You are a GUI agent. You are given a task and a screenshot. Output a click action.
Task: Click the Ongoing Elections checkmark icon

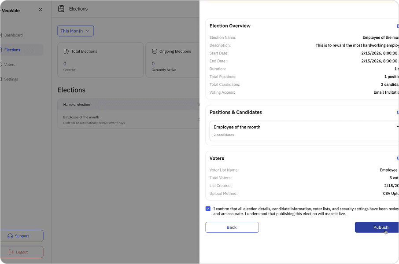tap(154, 51)
